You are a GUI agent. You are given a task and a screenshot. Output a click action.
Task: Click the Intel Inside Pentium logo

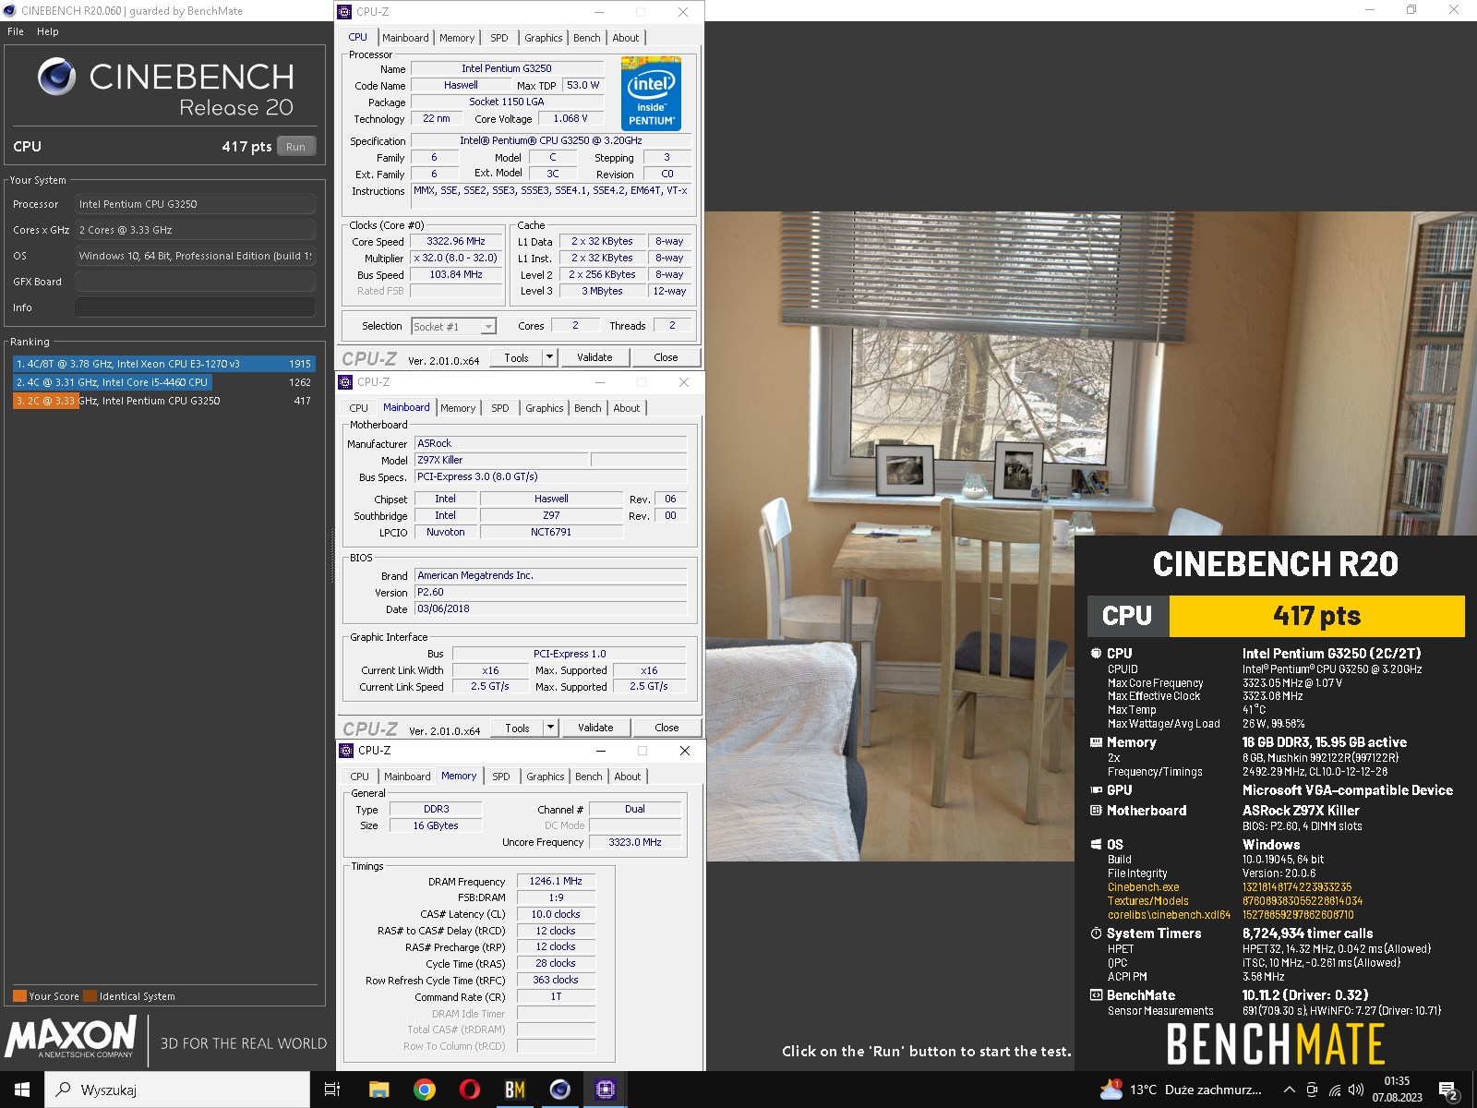(651, 93)
